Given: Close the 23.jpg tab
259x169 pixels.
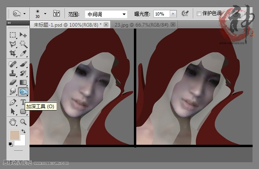Looking at the screenshot, I should (x=173, y=25).
